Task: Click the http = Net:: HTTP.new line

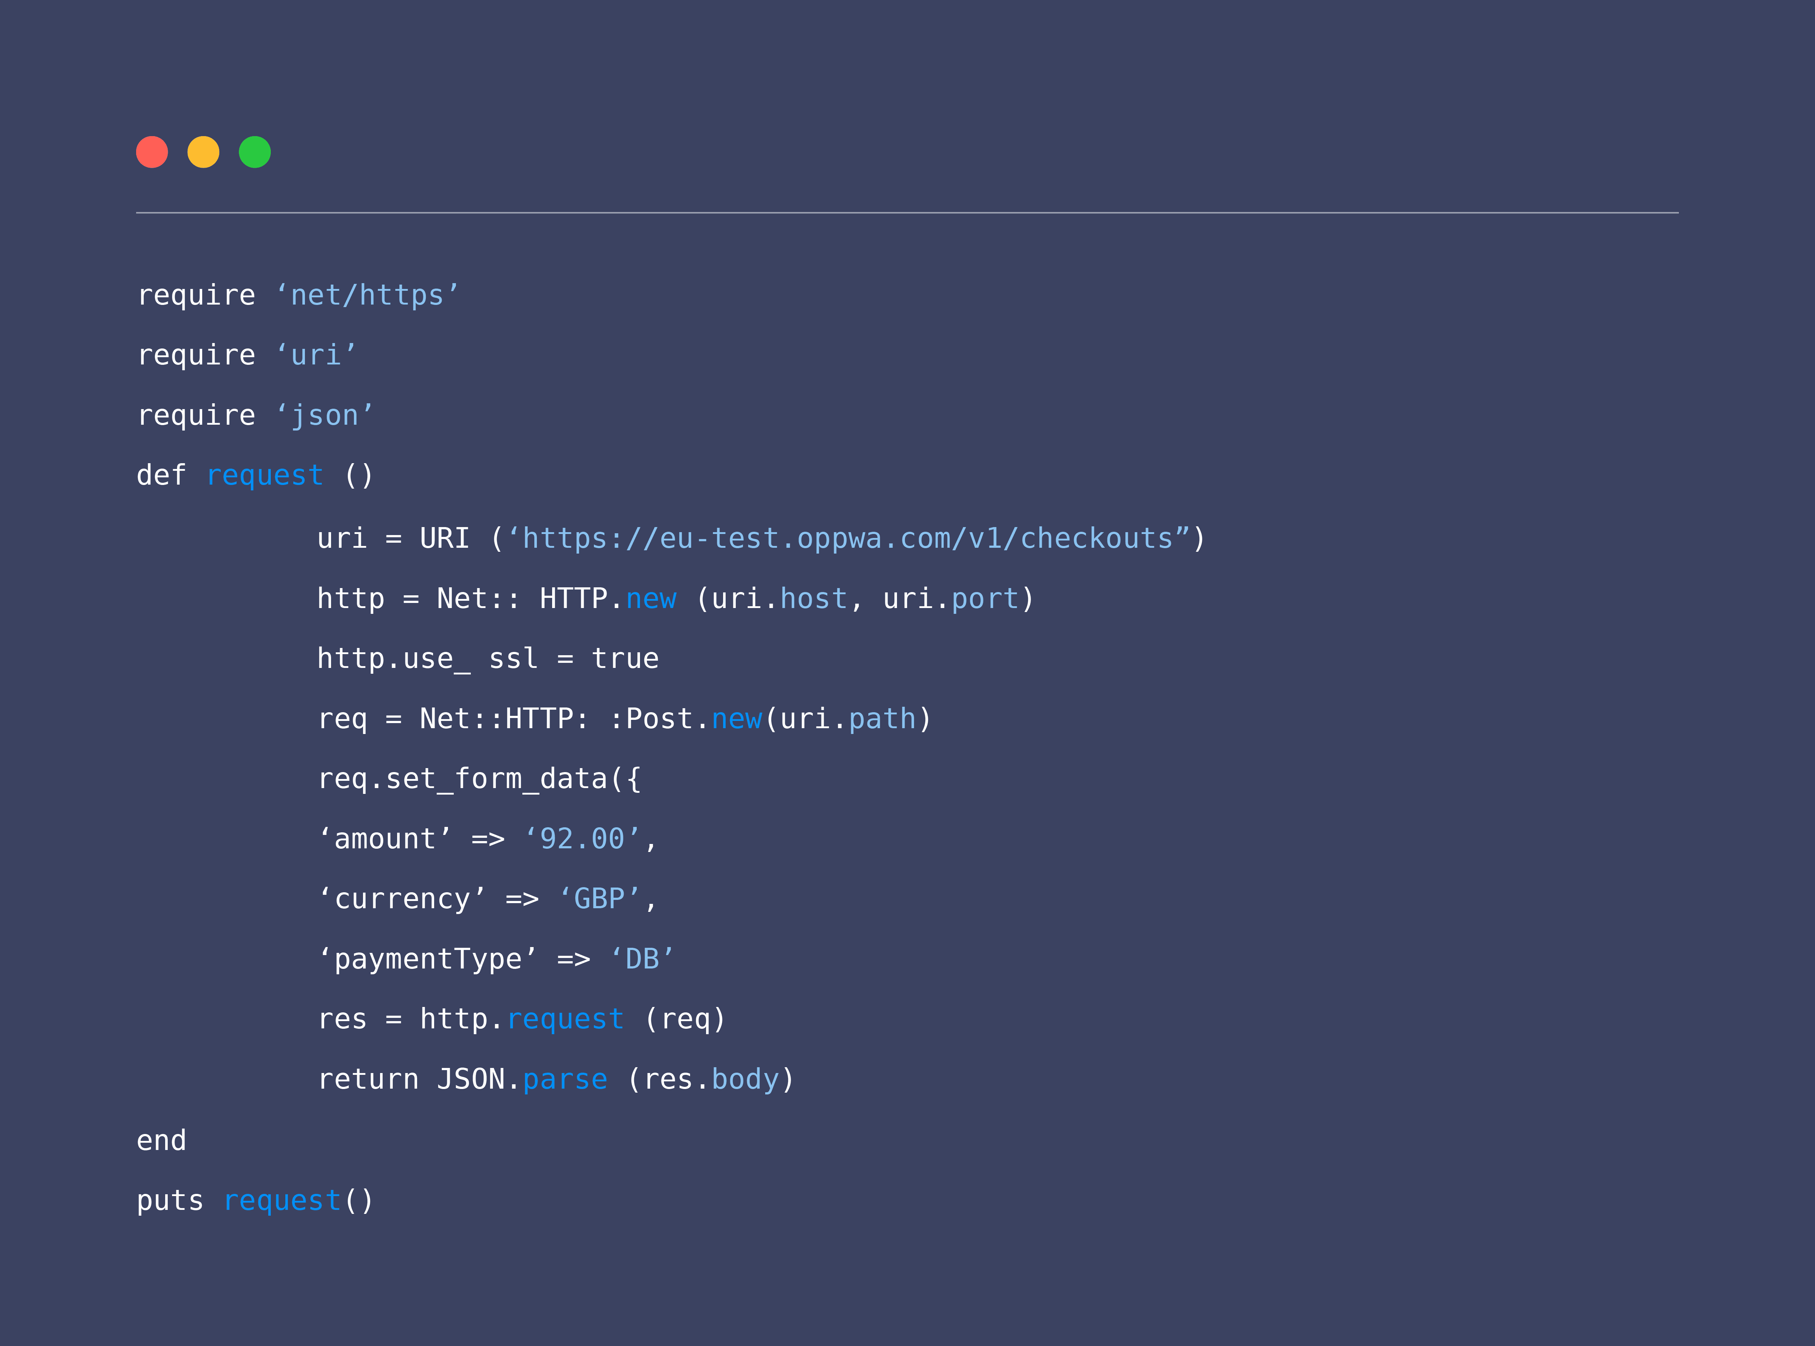Action: point(675,599)
